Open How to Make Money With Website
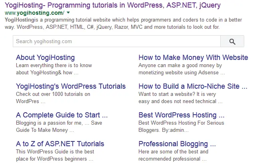Image resolution: width=253 pixels, height=163 pixels. pyautogui.click(x=193, y=58)
